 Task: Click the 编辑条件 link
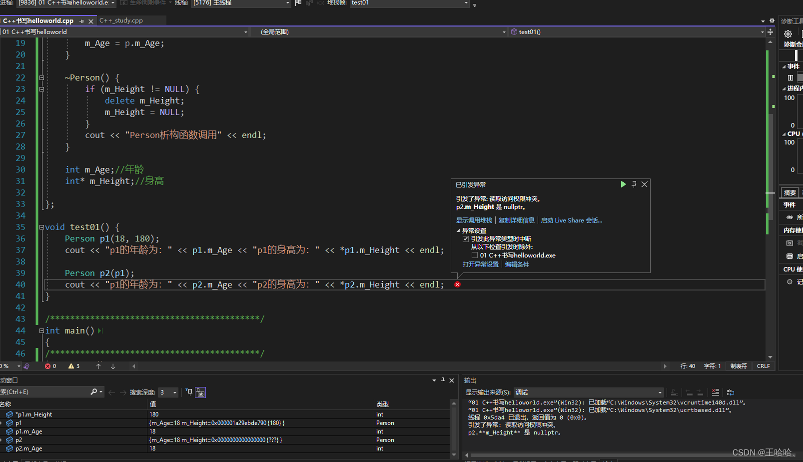(x=517, y=264)
